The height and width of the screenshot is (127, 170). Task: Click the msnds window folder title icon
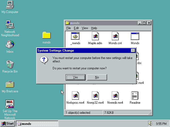[67, 23]
